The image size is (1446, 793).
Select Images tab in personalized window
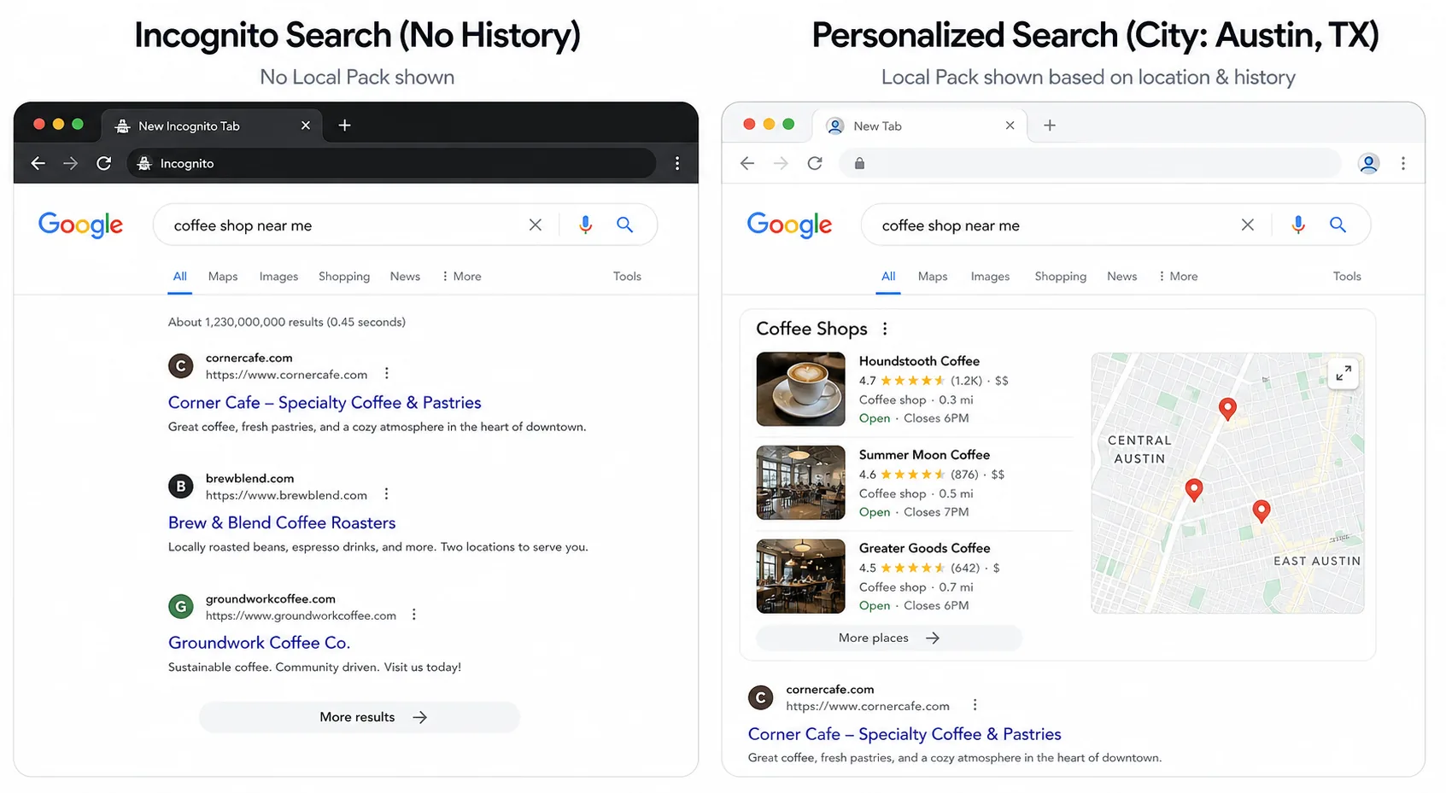990,276
